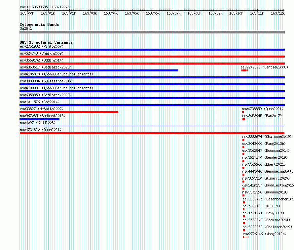Click the red marker under nsv3927170

(x=243, y=161)
